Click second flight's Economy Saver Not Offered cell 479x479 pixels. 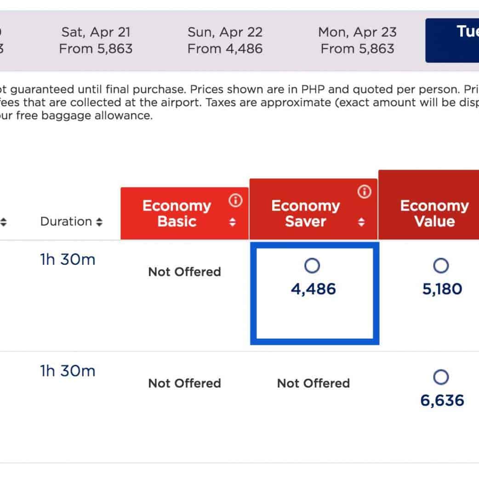[x=314, y=383]
